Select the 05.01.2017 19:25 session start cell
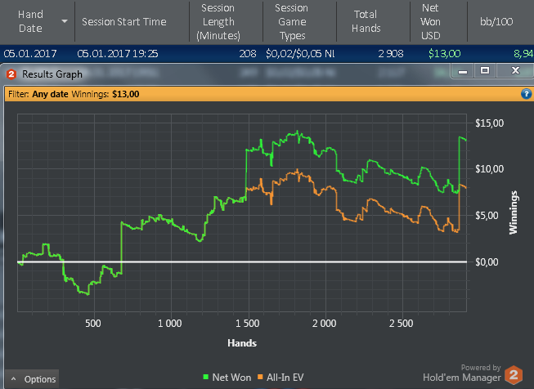This screenshot has height=389, width=534. coord(118,53)
